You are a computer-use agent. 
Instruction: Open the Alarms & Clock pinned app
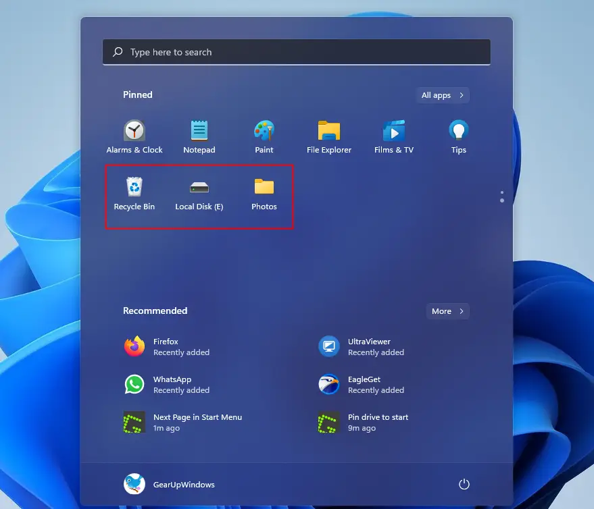(x=134, y=136)
